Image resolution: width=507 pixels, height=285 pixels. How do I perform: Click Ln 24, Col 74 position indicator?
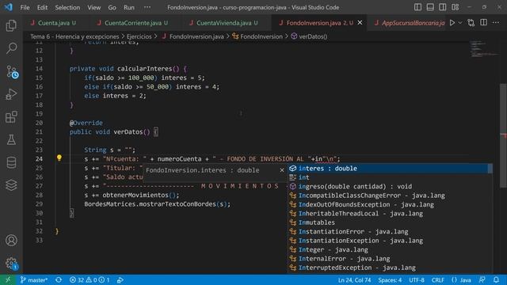pos(354,279)
